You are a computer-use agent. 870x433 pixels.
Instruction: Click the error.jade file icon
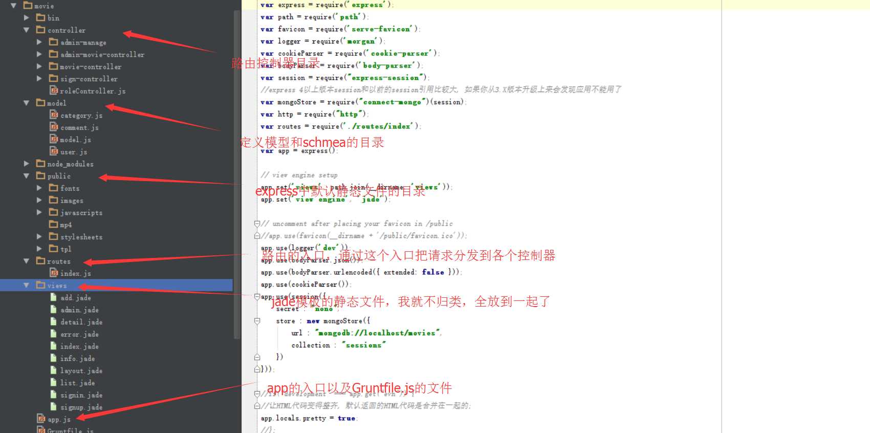pos(54,334)
